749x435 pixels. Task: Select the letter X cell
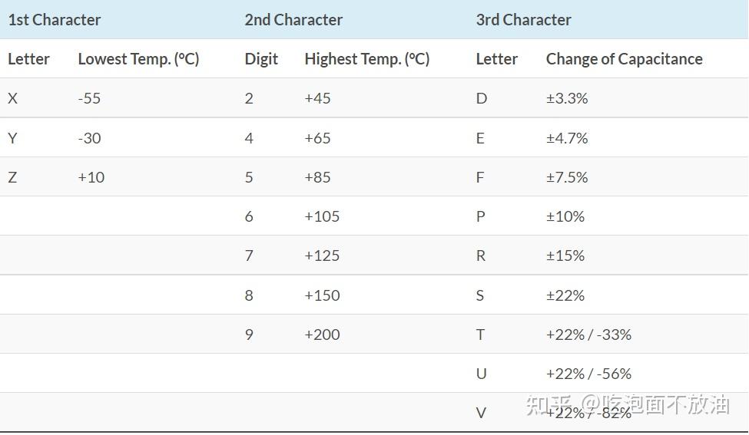[x=12, y=98]
